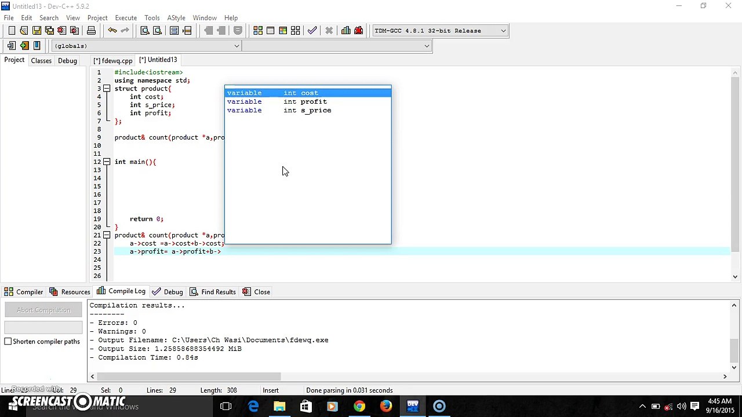Screen dimensions: 742x417
Task: Click the compile log scroll-down arrow
Action: coord(734,367)
